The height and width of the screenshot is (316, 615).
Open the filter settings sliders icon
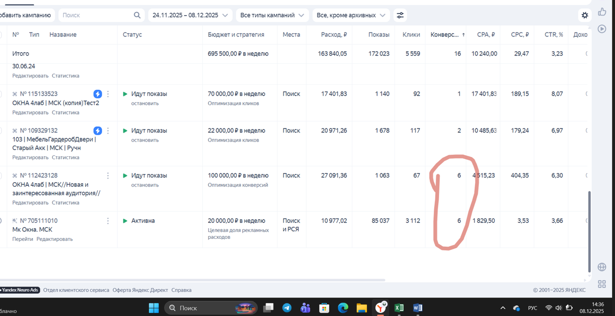[400, 15]
